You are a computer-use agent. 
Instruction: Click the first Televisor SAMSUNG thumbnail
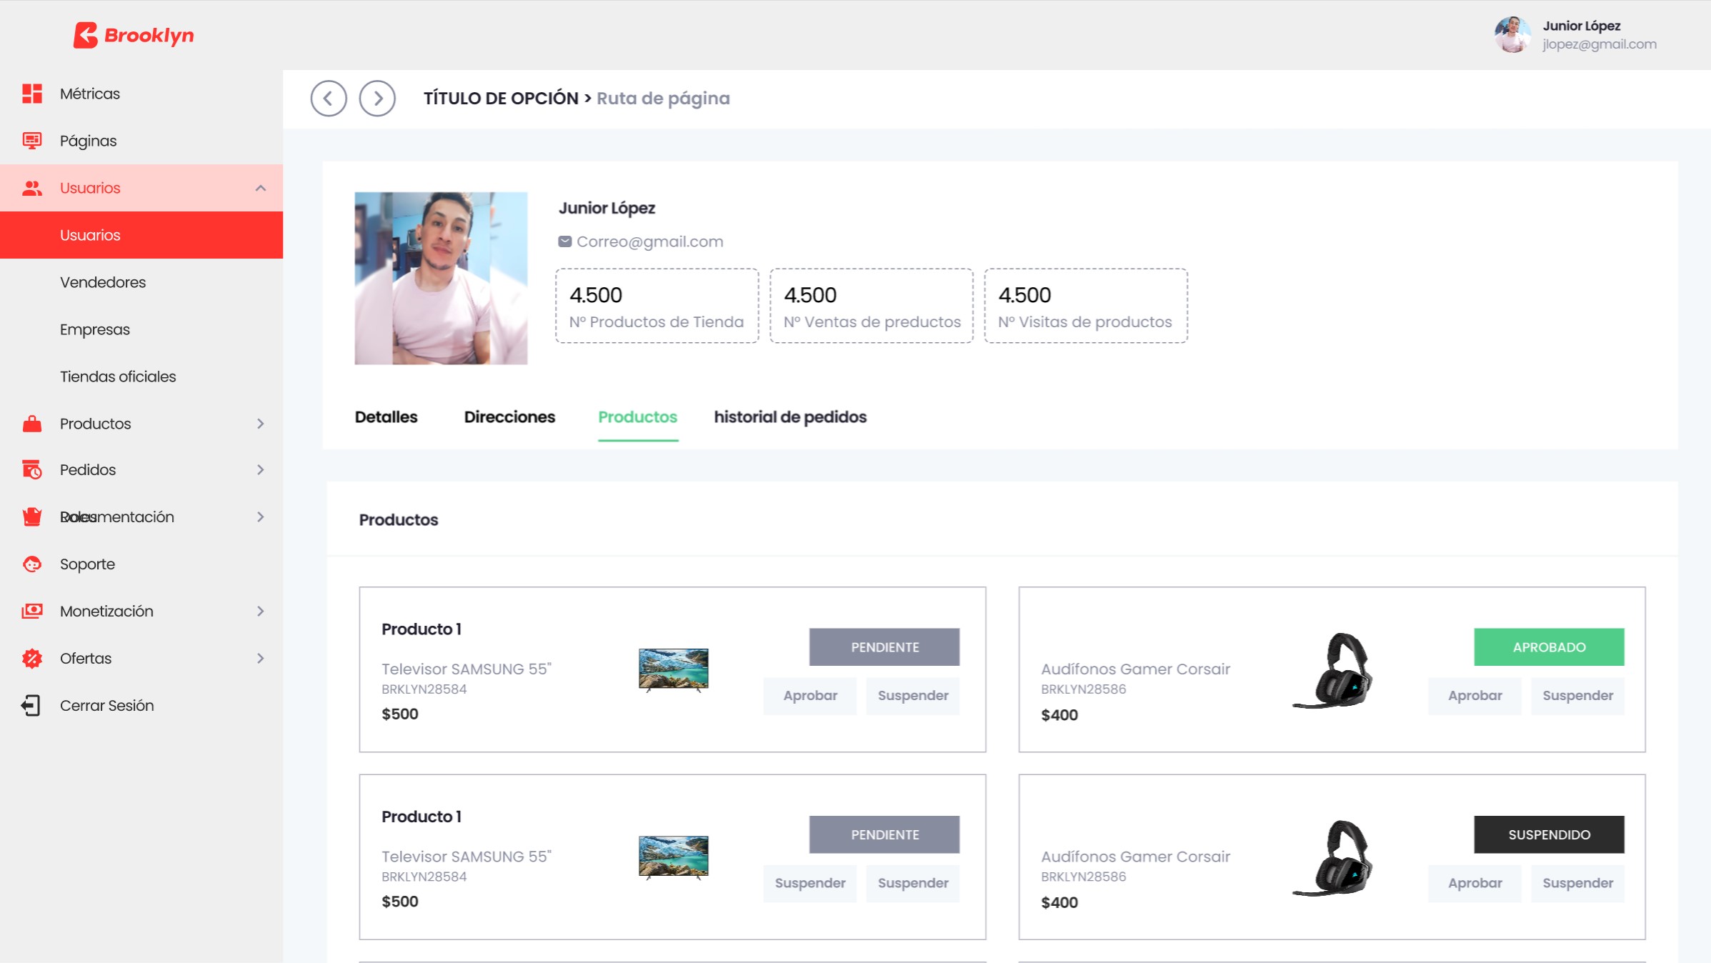tap(673, 670)
